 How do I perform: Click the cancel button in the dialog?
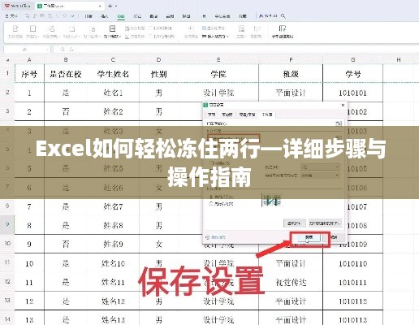pyautogui.click(x=335, y=237)
